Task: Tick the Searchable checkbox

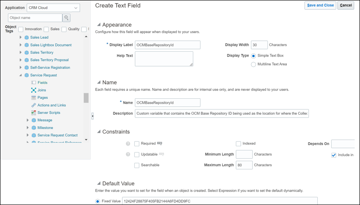Action: pos(137,165)
